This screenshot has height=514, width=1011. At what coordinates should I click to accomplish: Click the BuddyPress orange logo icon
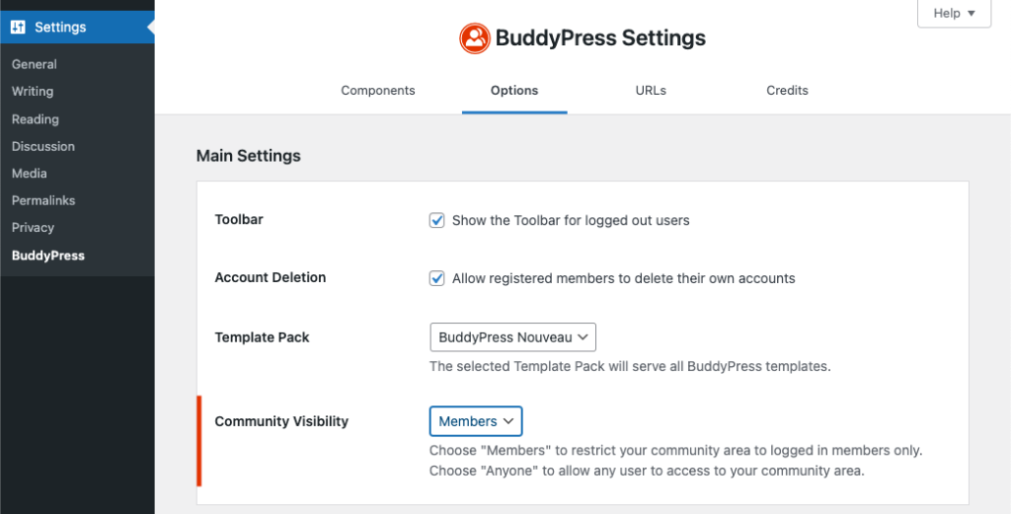coord(475,38)
